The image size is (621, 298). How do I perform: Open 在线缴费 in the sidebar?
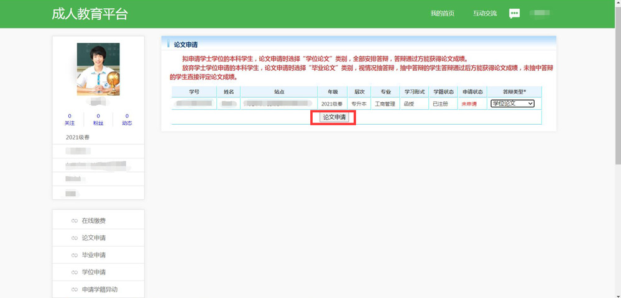tap(94, 221)
